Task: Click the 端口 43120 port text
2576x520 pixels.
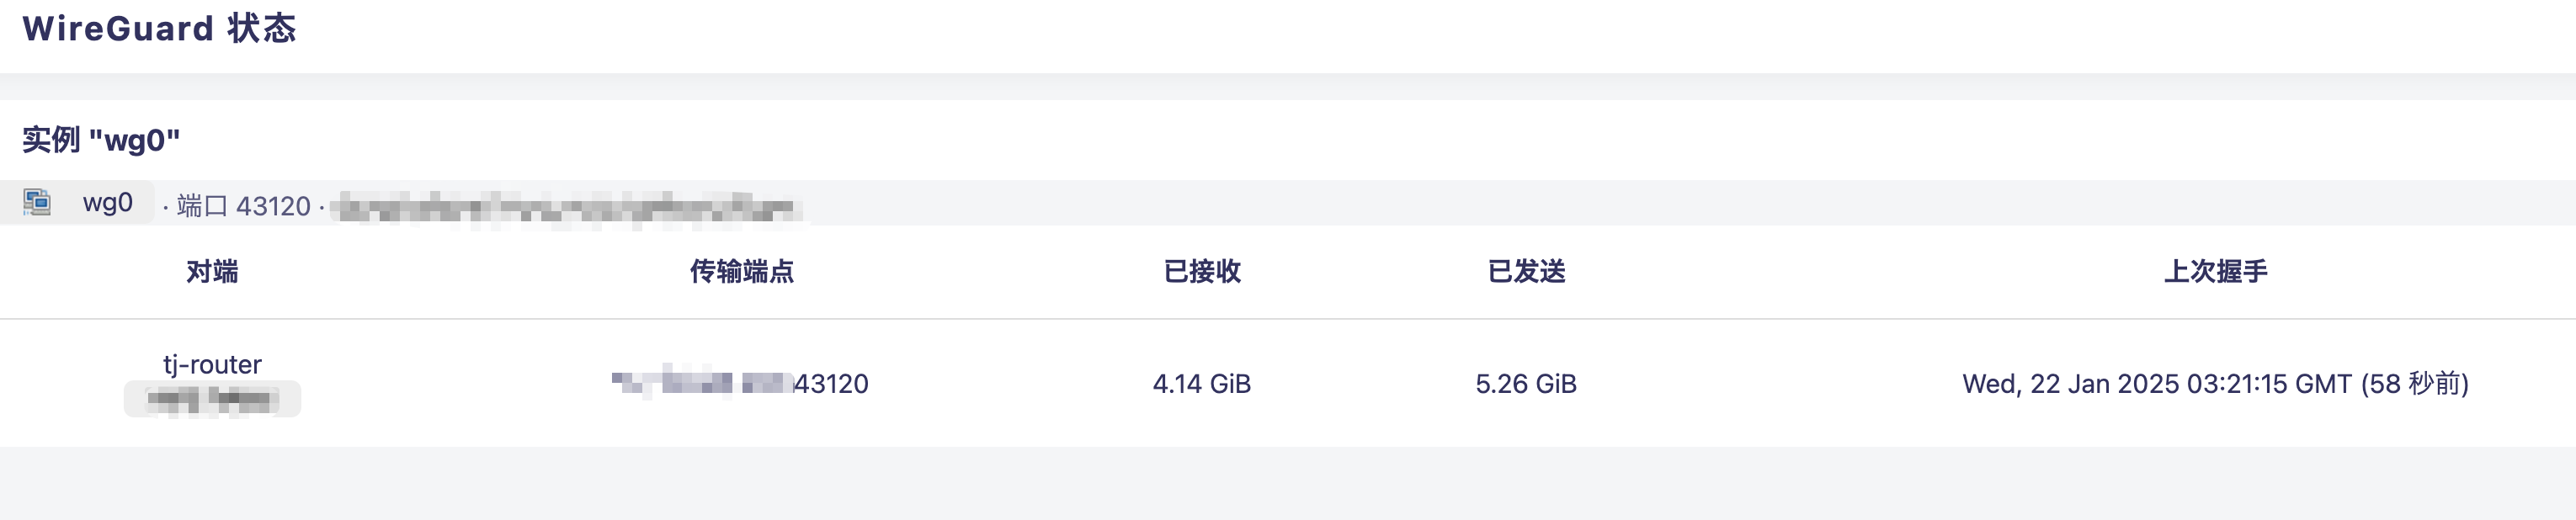Action: [x=243, y=206]
